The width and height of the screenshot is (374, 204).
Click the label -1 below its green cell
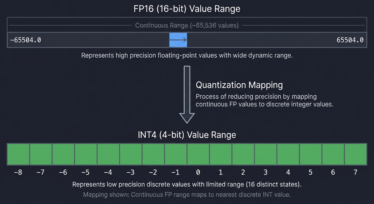coord(175,172)
